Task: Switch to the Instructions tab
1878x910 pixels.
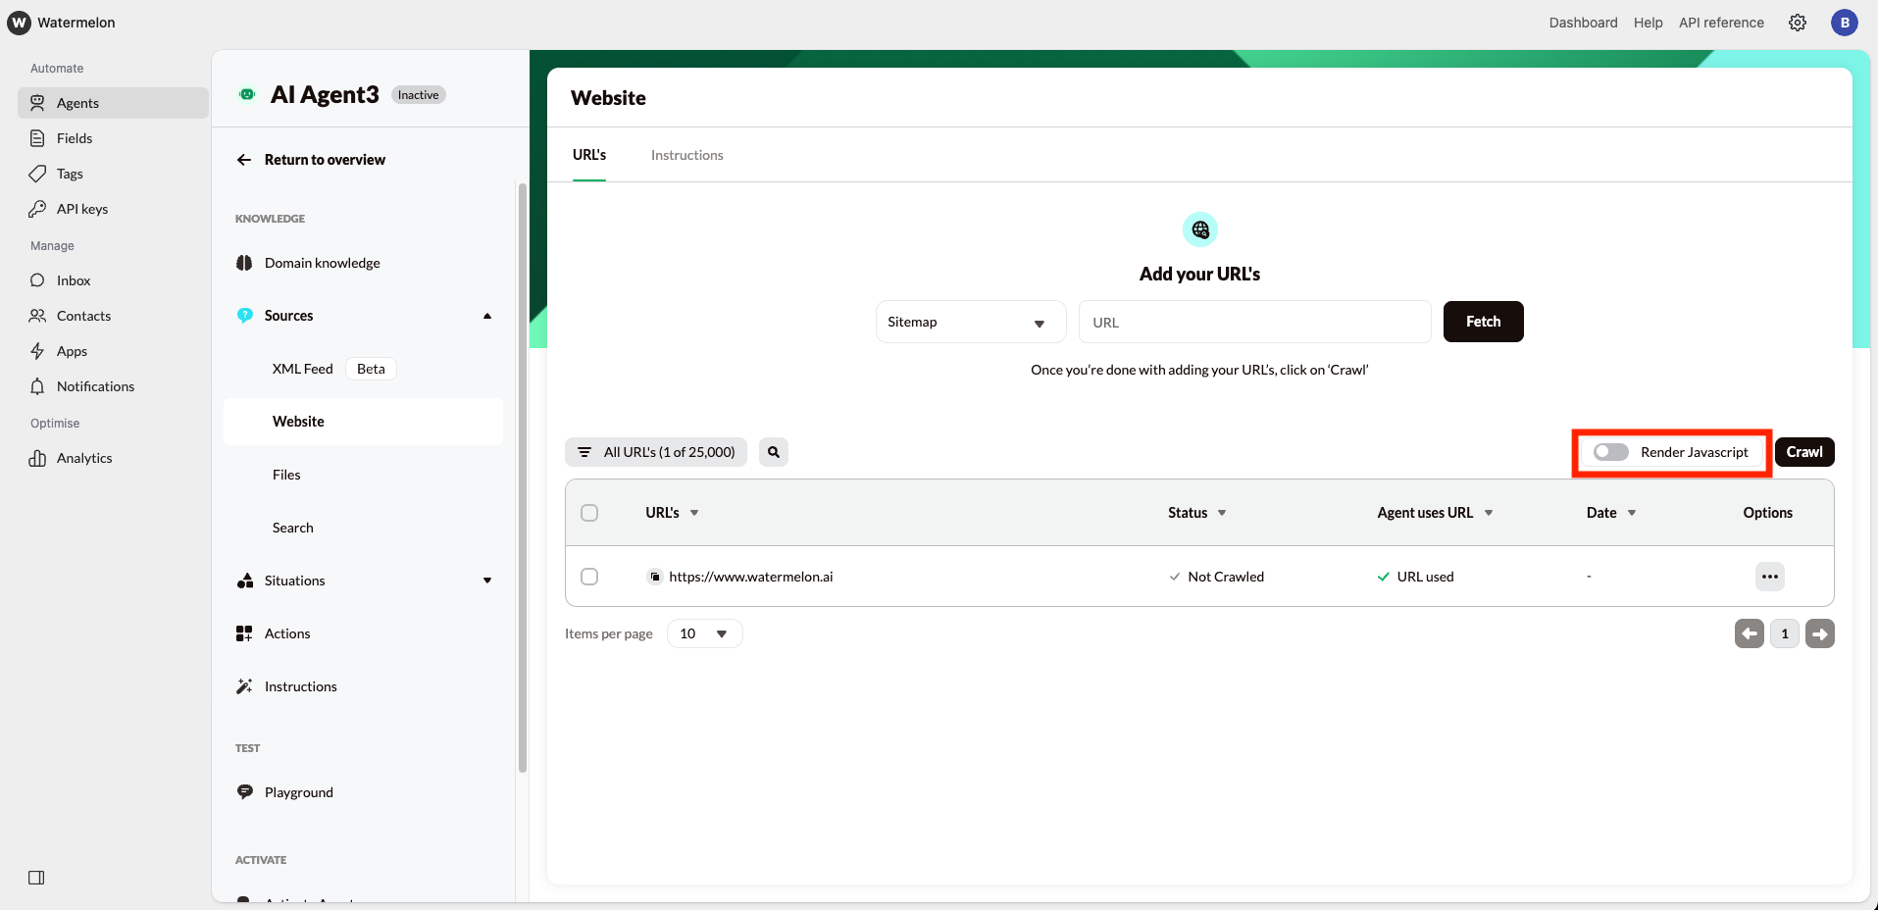Action: (x=686, y=154)
